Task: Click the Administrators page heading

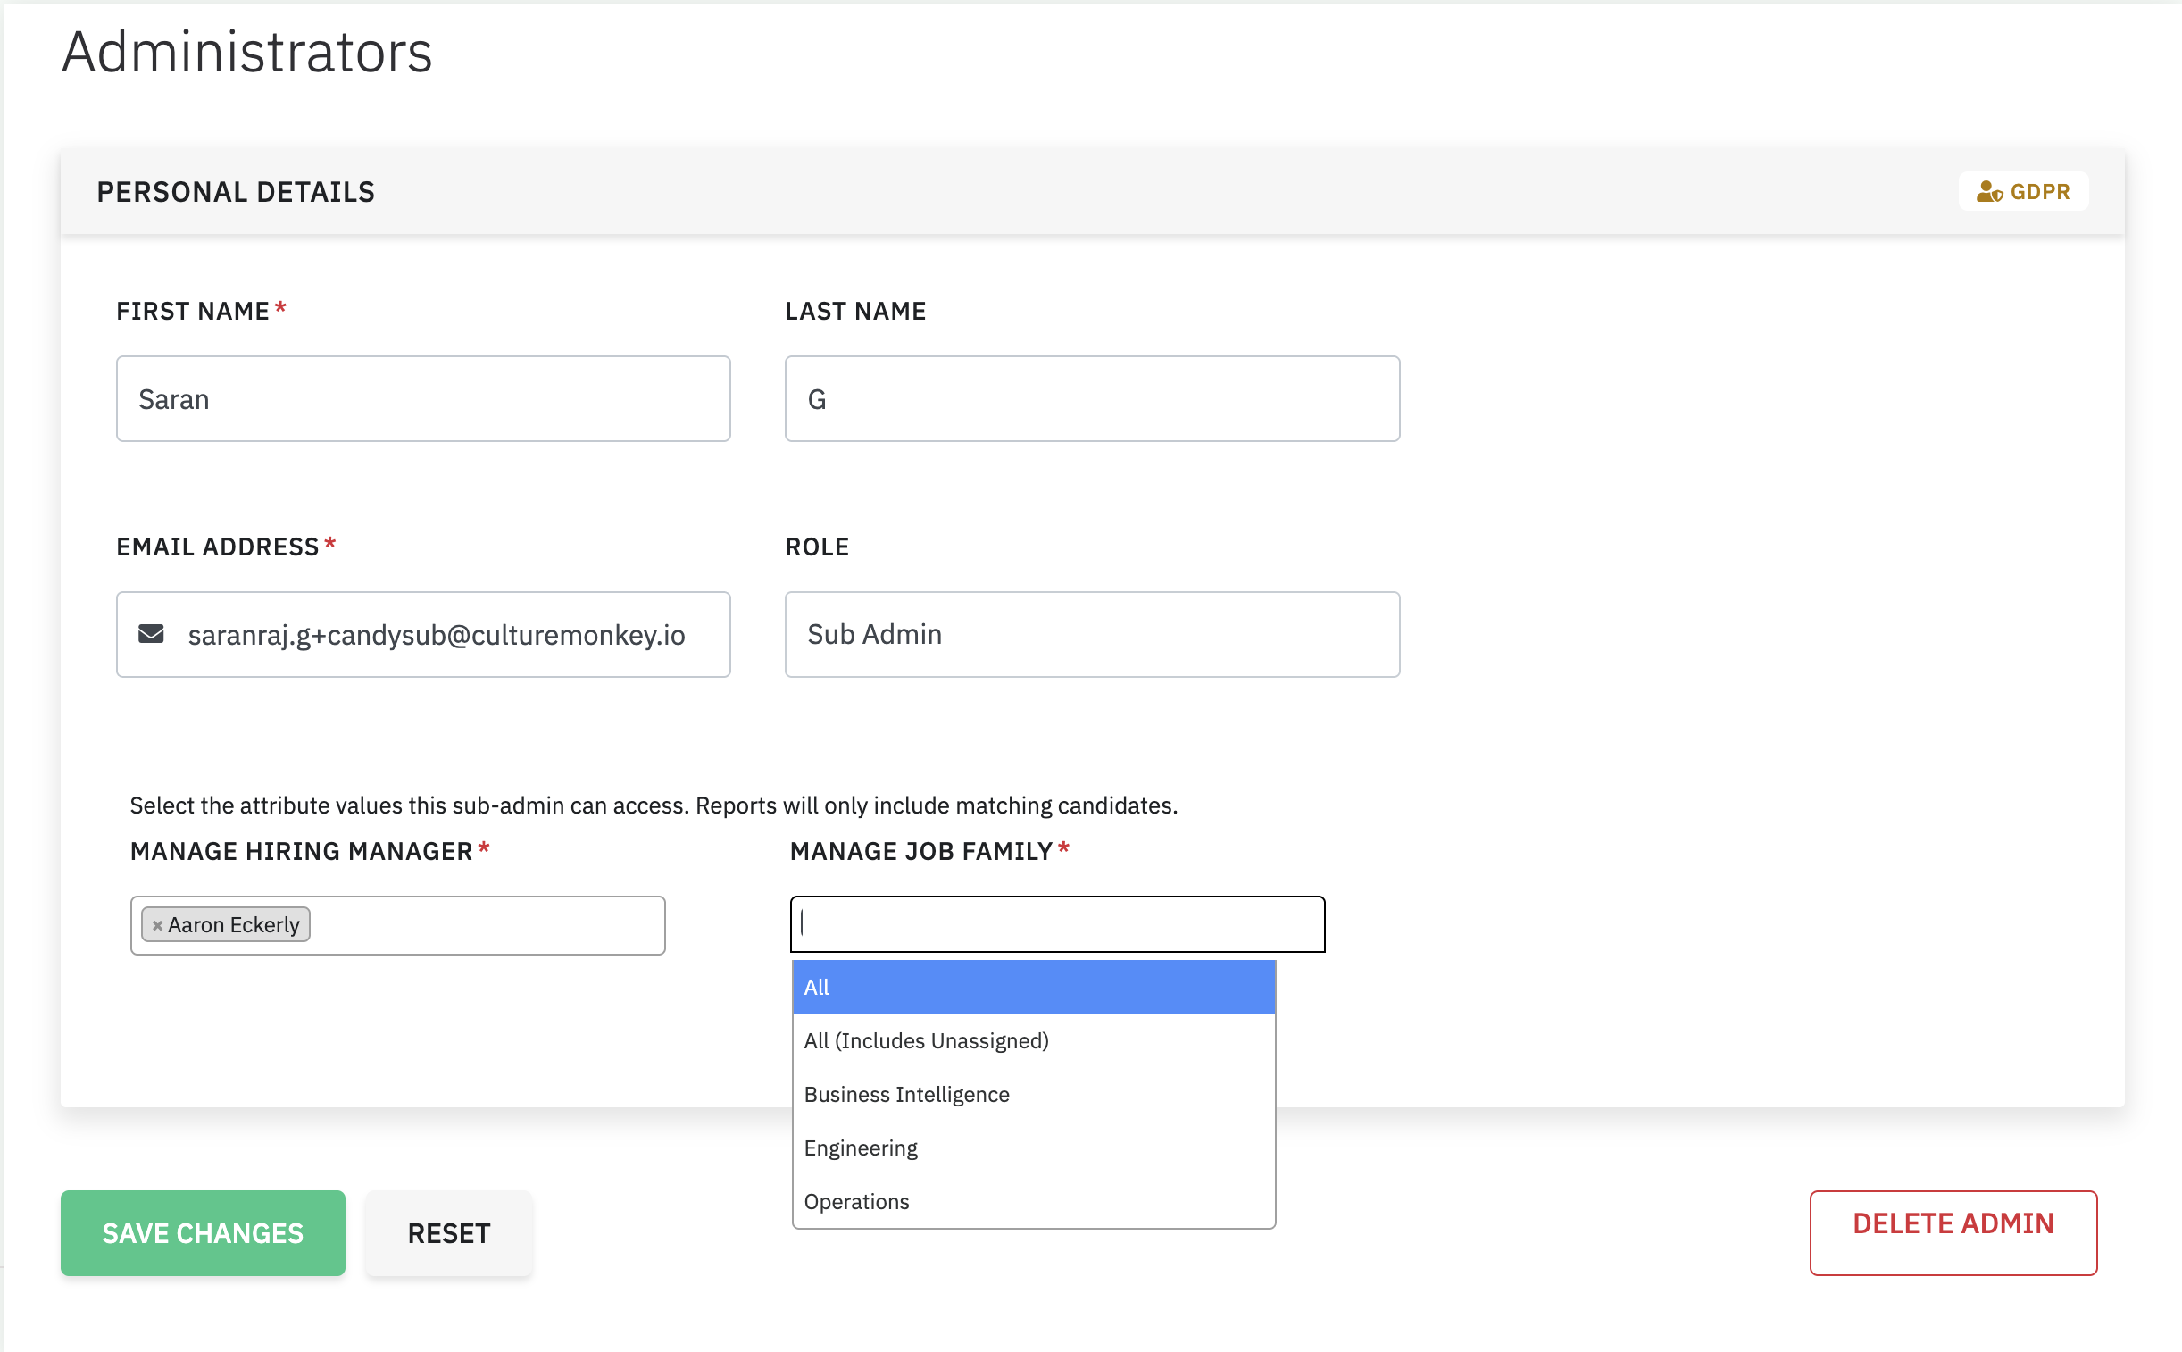Action: pyautogui.click(x=246, y=52)
